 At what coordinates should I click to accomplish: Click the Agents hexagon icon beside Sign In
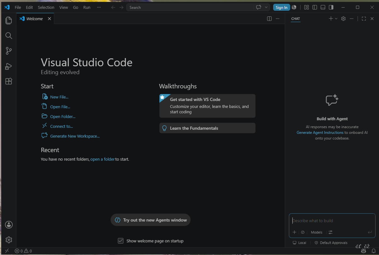coord(294,7)
